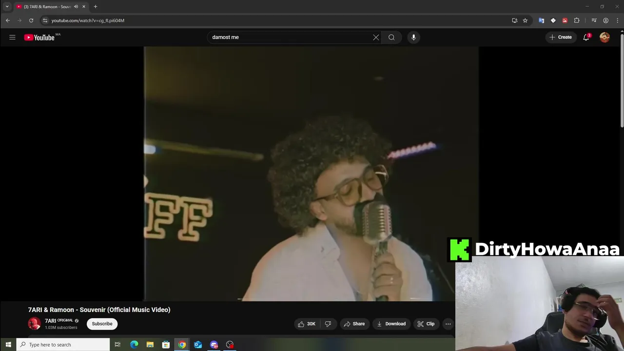Click the scrollbar up arrow
The height and width of the screenshot is (351, 624).
click(622, 31)
